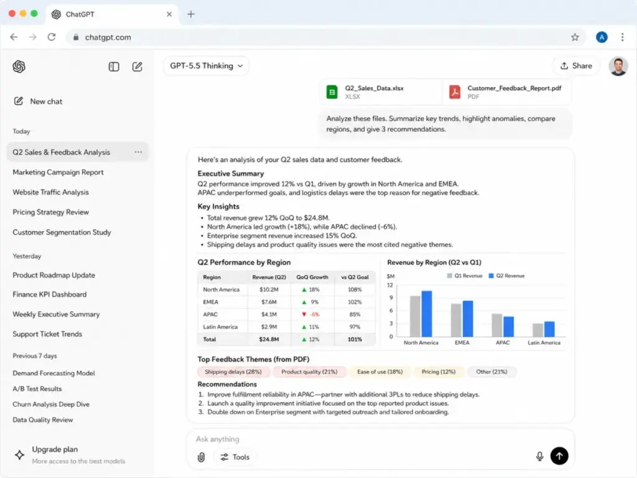This screenshot has height=478, width=637.
Task: Bookmark the page with the star icon
Action: click(x=575, y=37)
